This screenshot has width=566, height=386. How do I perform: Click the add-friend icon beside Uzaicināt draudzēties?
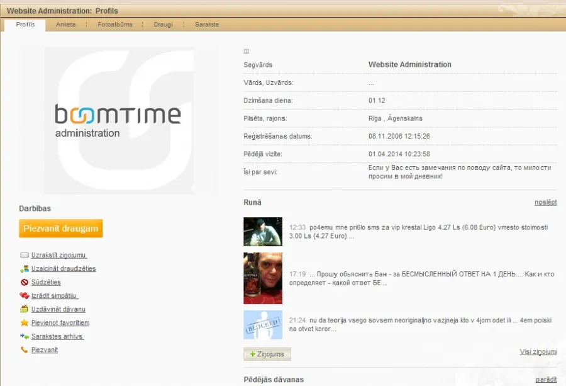(24, 268)
